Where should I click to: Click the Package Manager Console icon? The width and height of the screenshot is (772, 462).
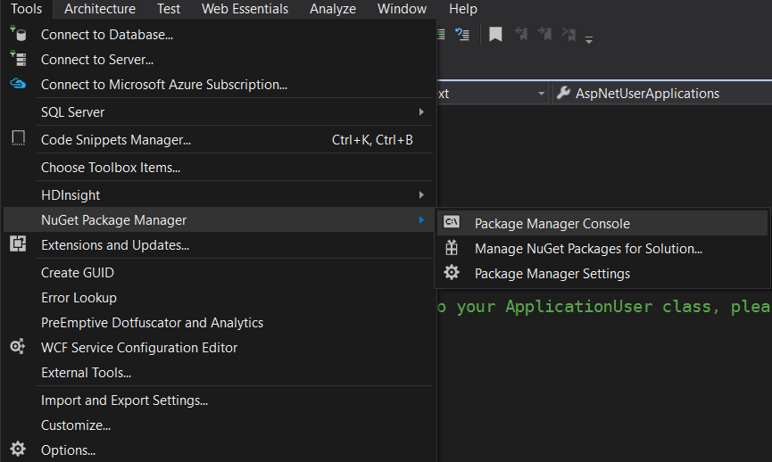pos(452,223)
